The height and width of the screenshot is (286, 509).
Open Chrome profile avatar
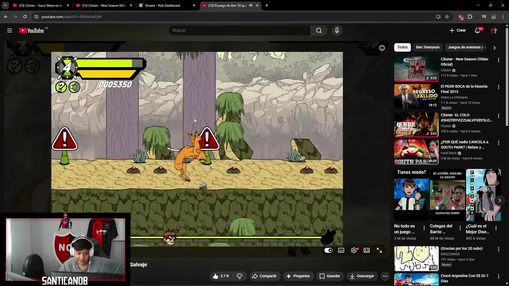coord(493,17)
